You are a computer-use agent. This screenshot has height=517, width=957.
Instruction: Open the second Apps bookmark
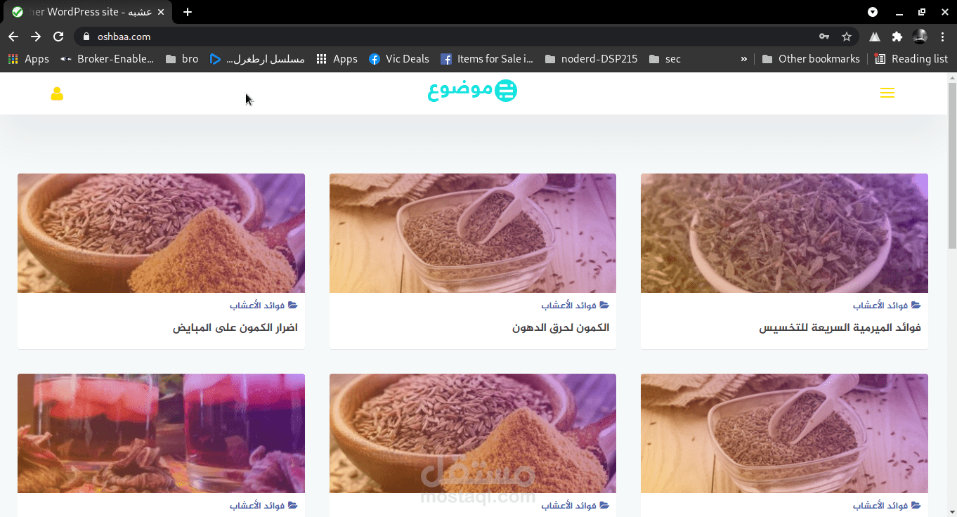pyautogui.click(x=337, y=59)
